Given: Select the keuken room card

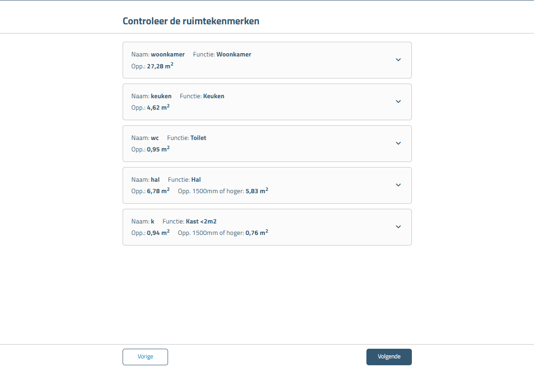Looking at the screenshot, I should (267, 101).
